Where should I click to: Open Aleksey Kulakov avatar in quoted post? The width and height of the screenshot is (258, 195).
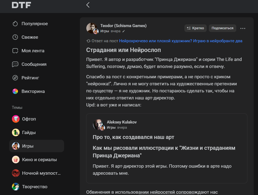[98, 124]
